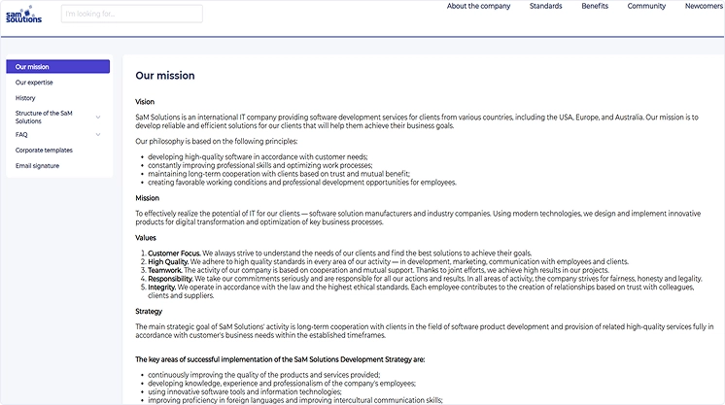Click "The key areas of successful implementation" heading

pos(280,359)
